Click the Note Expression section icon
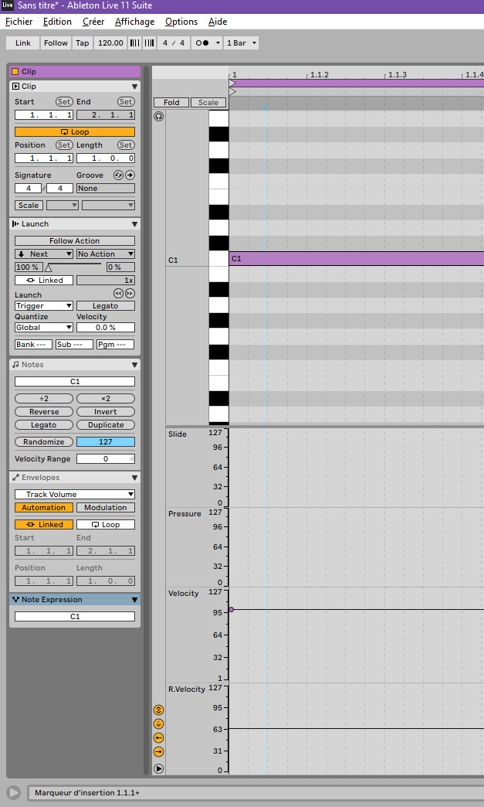 coord(15,600)
